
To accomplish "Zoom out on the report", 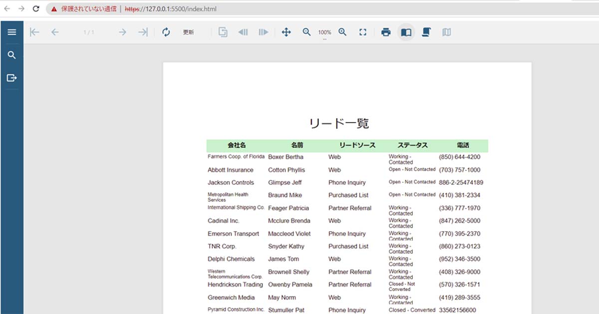I will (x=306, y=32).
